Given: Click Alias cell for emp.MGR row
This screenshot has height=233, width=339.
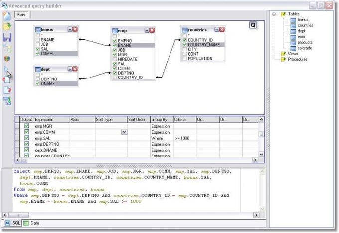Looking at the screenshot, I should point(82,126).
